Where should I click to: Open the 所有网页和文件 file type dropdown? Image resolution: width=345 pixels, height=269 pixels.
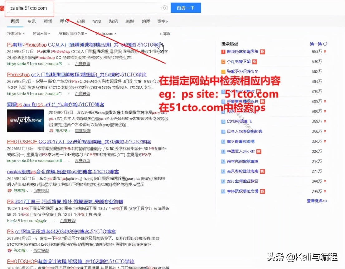[73, 34]
